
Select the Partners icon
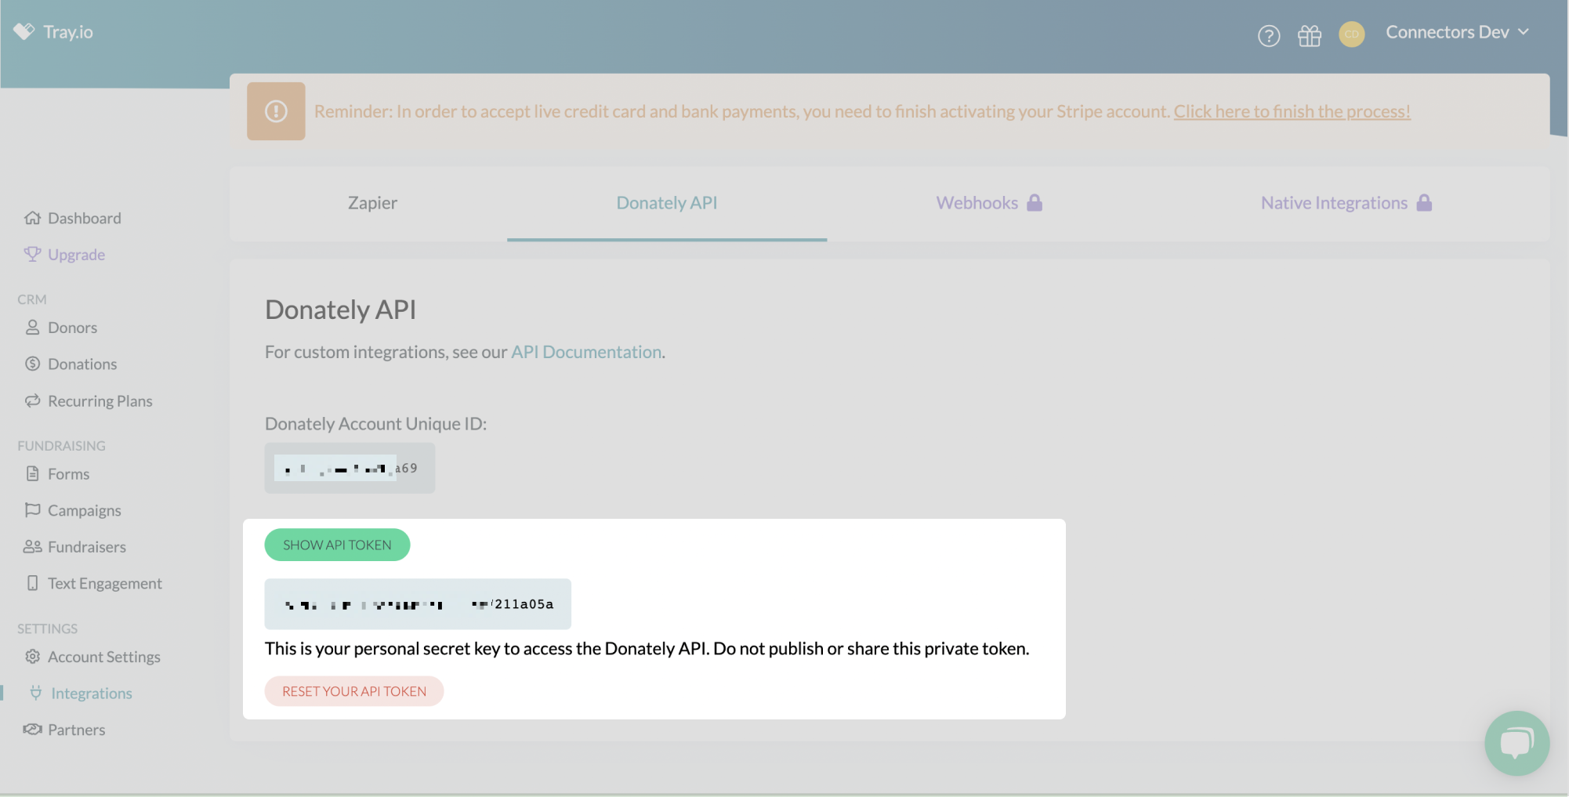33,729
